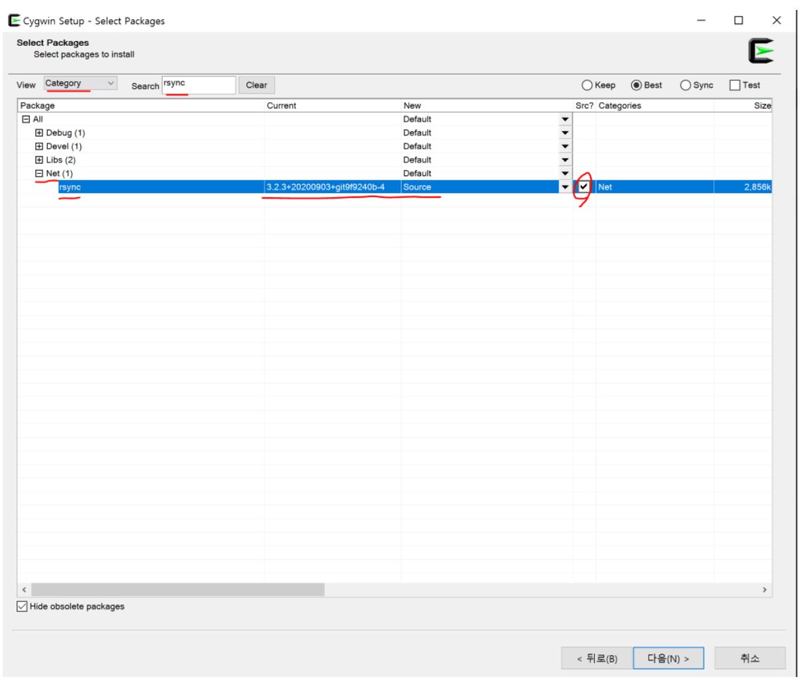
Task: Click the Cygwin title bar icon
Action: [13, 21]
